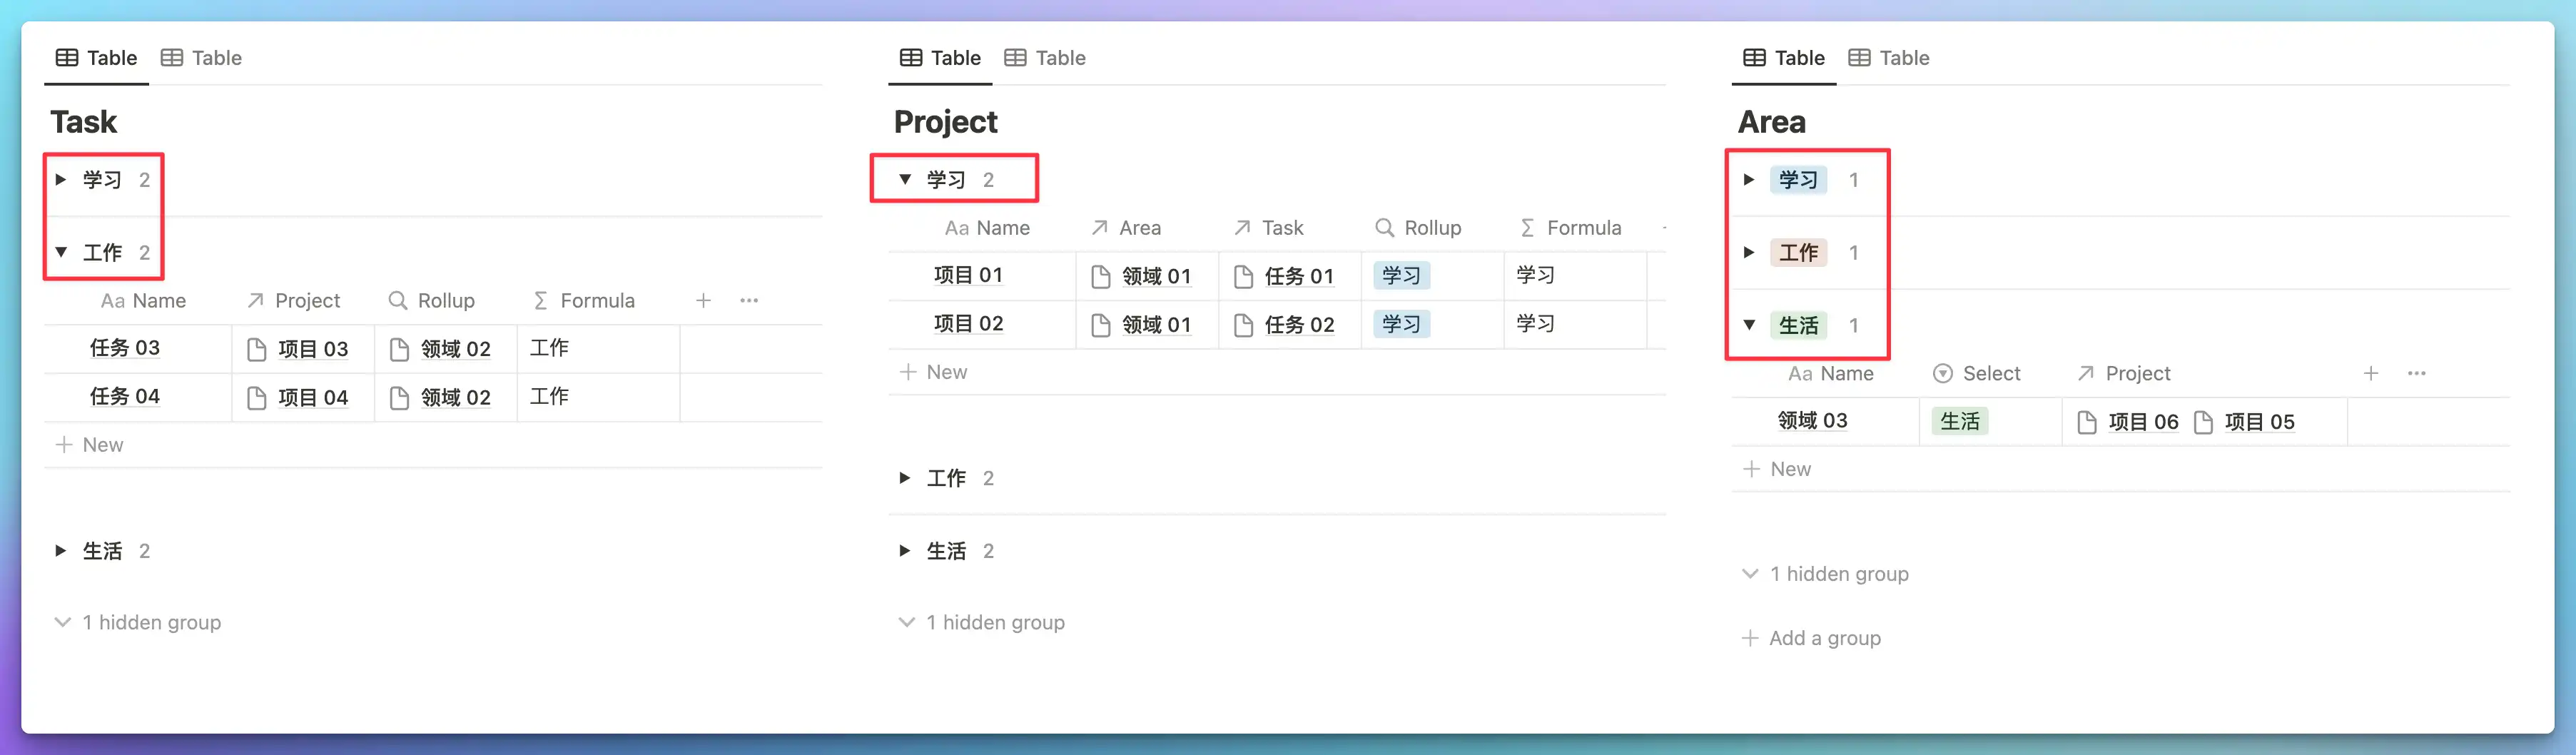Open the 项目 03 page link icon
Viewport: 2576px width, 755px height.
pos(257,349)
